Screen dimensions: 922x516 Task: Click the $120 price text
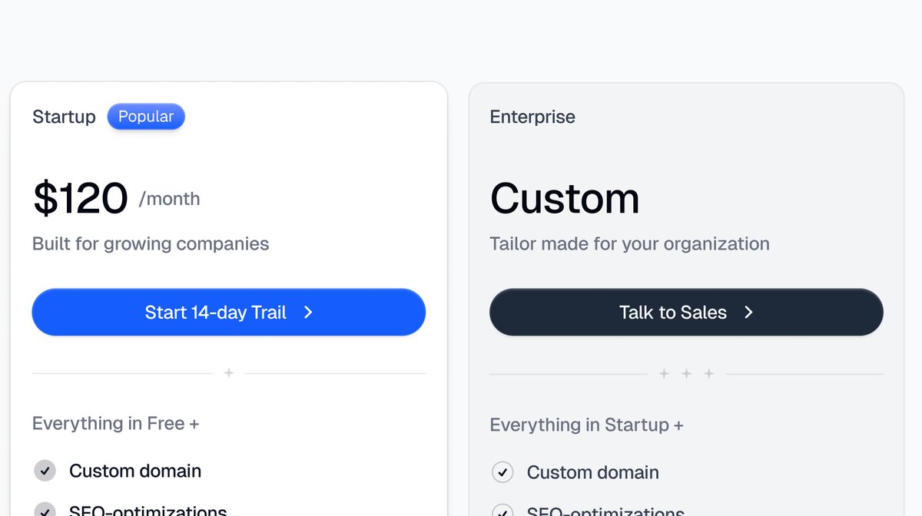80,198
